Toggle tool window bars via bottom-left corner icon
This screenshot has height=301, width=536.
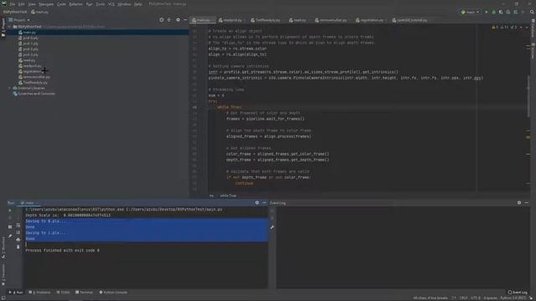[x=3, y=298]
